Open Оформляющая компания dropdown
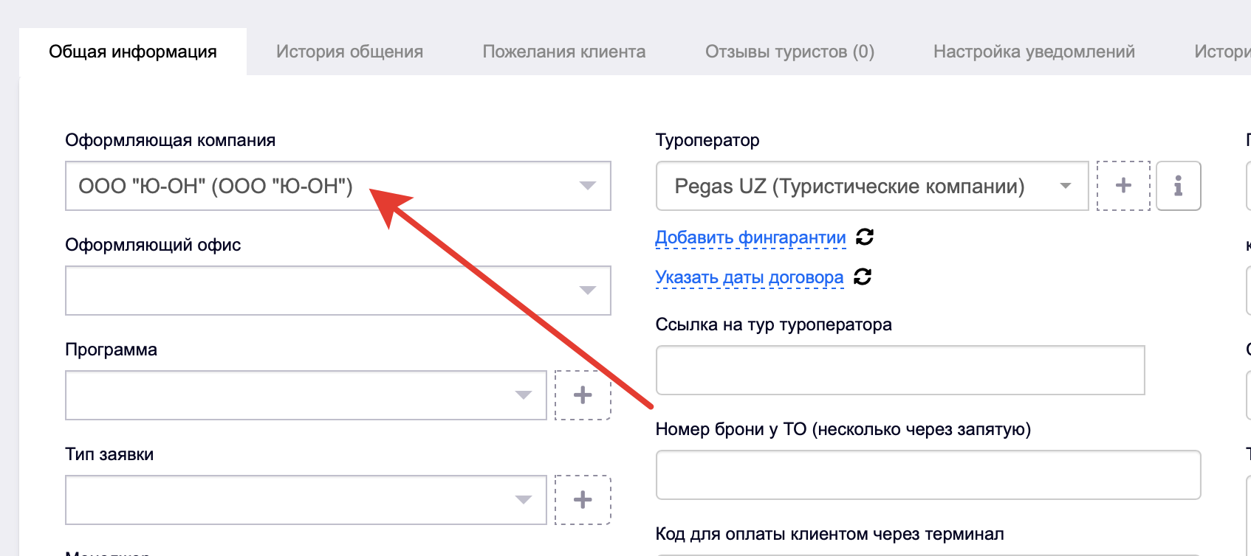 pyautogui.click(x=338, y=186)
